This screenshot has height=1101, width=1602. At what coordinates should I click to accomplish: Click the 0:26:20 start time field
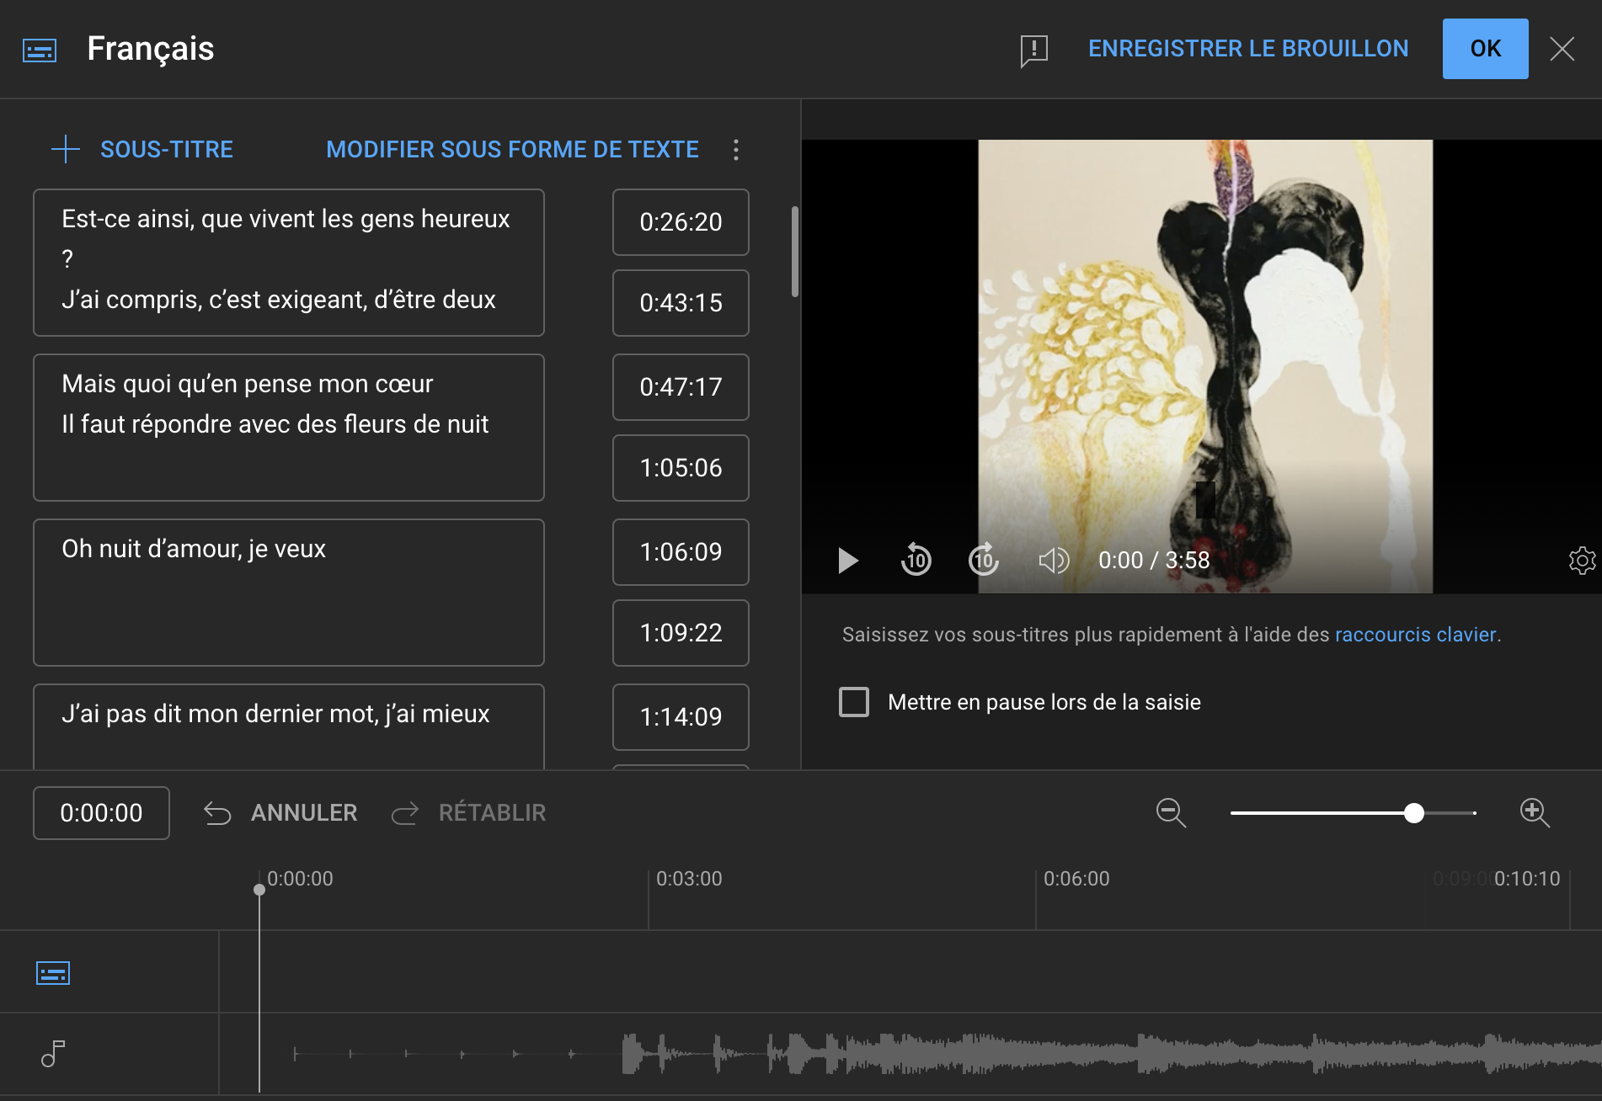681,222
